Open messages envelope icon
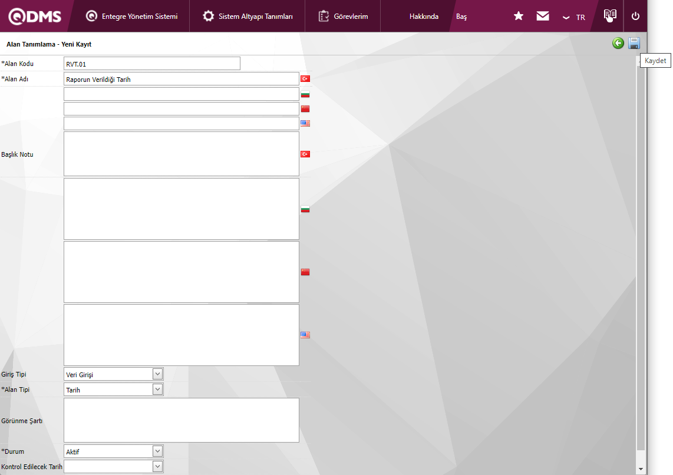 543,17
